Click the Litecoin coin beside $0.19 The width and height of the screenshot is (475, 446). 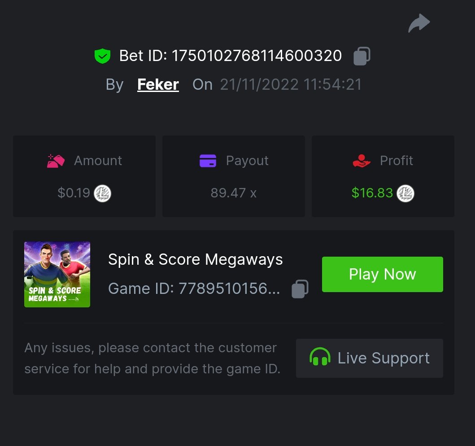click(x=103, y=193)
